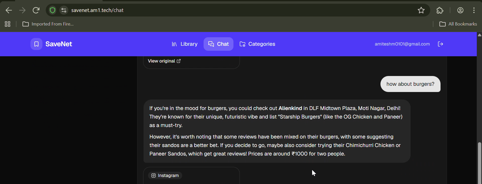Click the page vertical scrollbar thumb
The width and height of the screenshot is (482, 184).
coord(479,162)
